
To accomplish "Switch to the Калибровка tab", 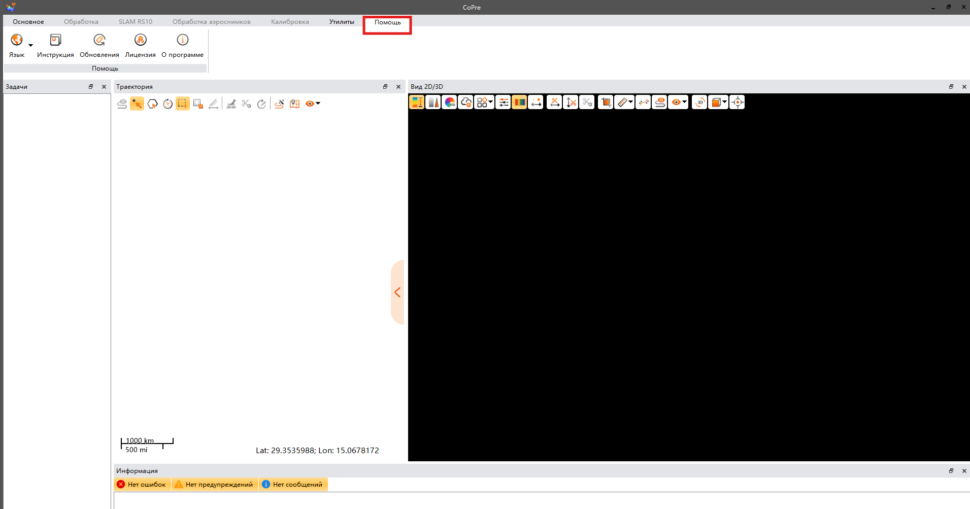I will tap(290, 22).
